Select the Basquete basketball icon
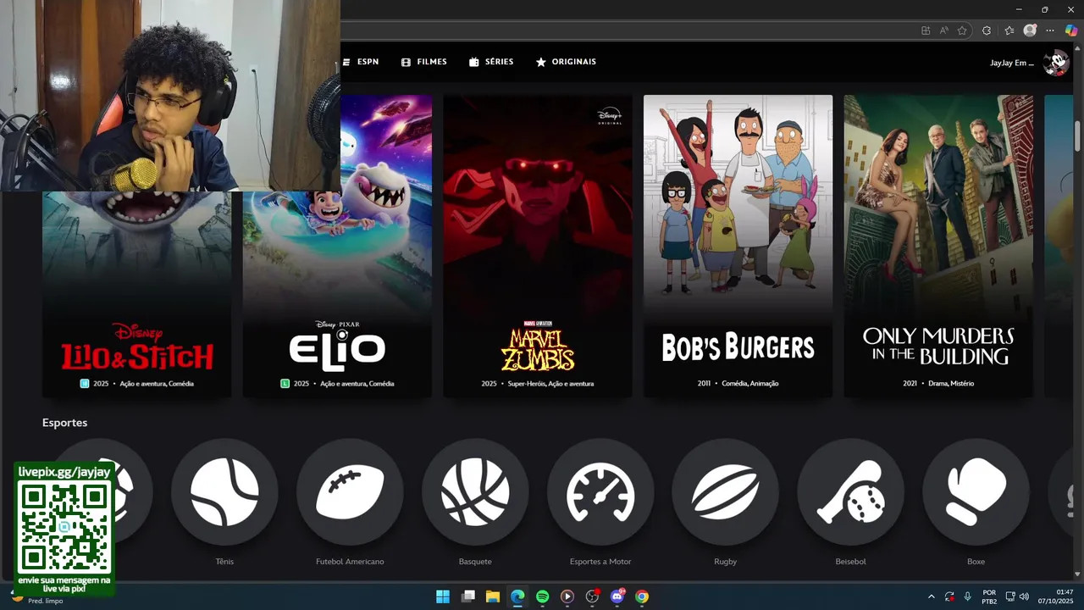This screenshot has height=610, width=1084. click(x=475, y=491)
